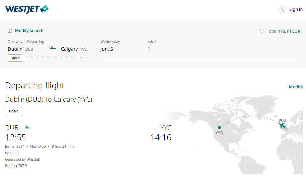Image resolution: width=306 pixels, height=178 pixels.
Task: Click the Modify link for departing flight
Action: pyautogui.click(x=296, y=87)
